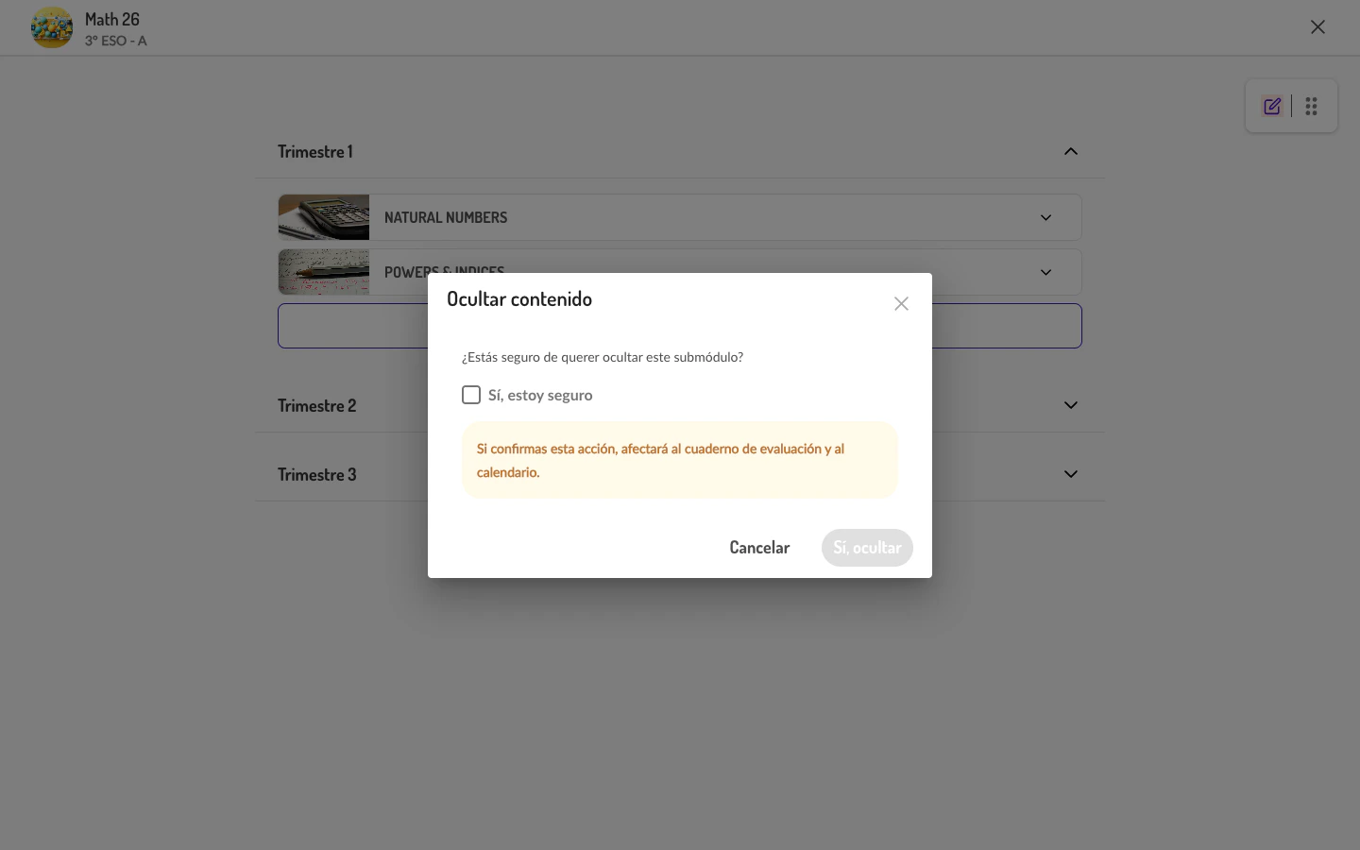Image resolution: width=1360 pixels, height=850 pixels.
Task: Collapse the Trimestre 1 section
Action: pos(1071,151)
